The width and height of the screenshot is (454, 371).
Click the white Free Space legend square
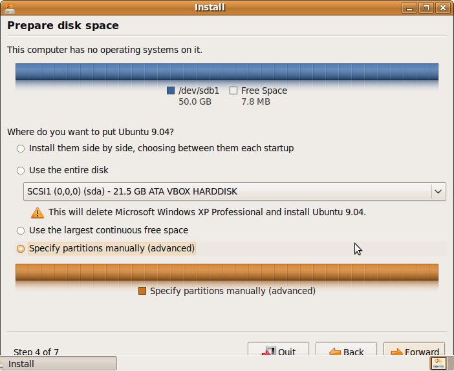coord(233,90)
